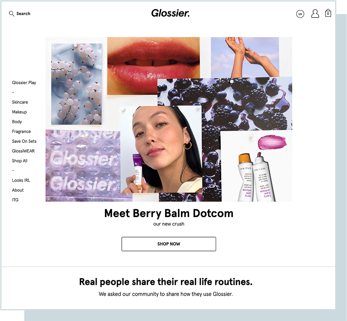347x321 pixels.
Task: Go to the About page
Action: click(18, 190)
